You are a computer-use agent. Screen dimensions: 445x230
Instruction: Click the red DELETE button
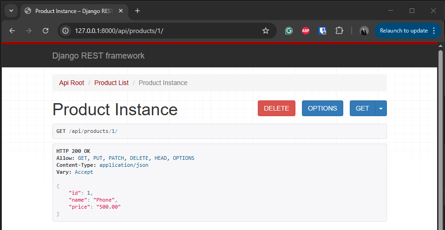pos(276,108)
